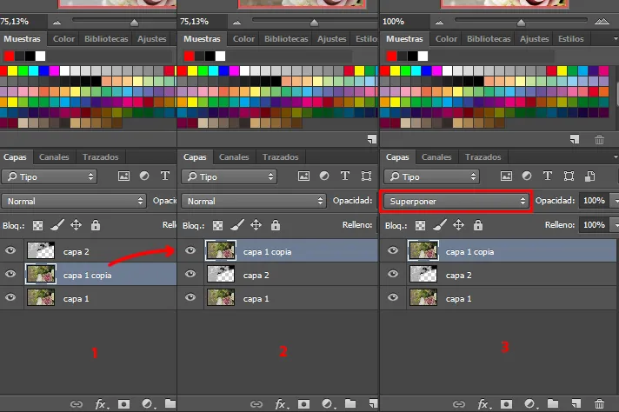619x412 pixels.
Task: Filter by shape layers in right panel
Action: point(569,176)
